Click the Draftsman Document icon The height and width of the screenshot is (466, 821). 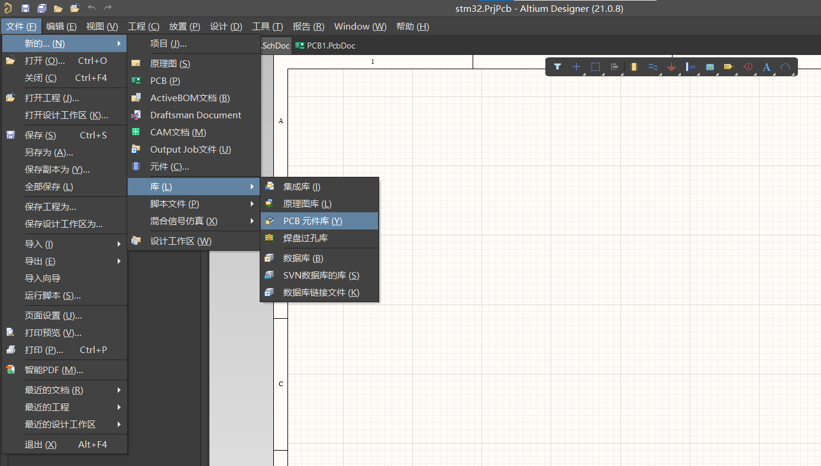[x=137, y=115]
